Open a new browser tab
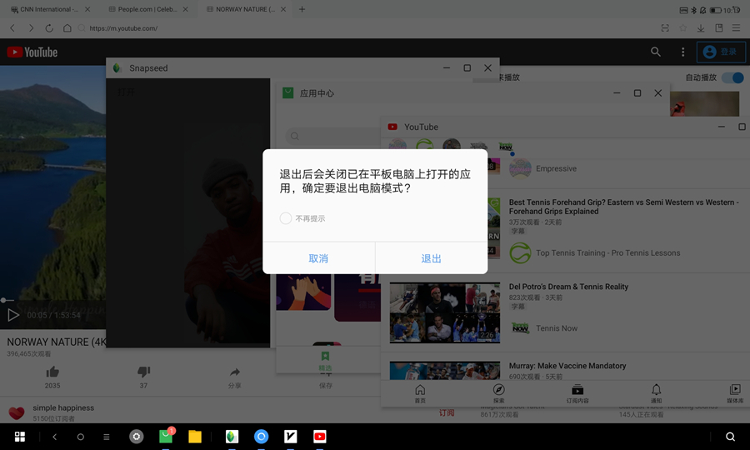Image resolution: width=750 pixels, height=450 pixels. click(302, 9)
